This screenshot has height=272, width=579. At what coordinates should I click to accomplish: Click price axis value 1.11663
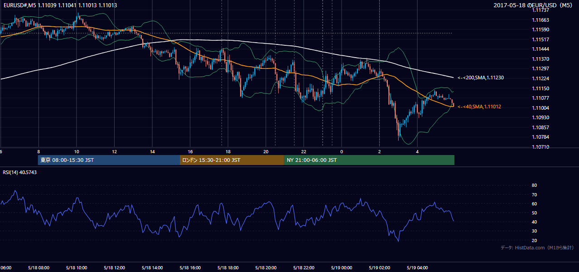coord(540,20)
